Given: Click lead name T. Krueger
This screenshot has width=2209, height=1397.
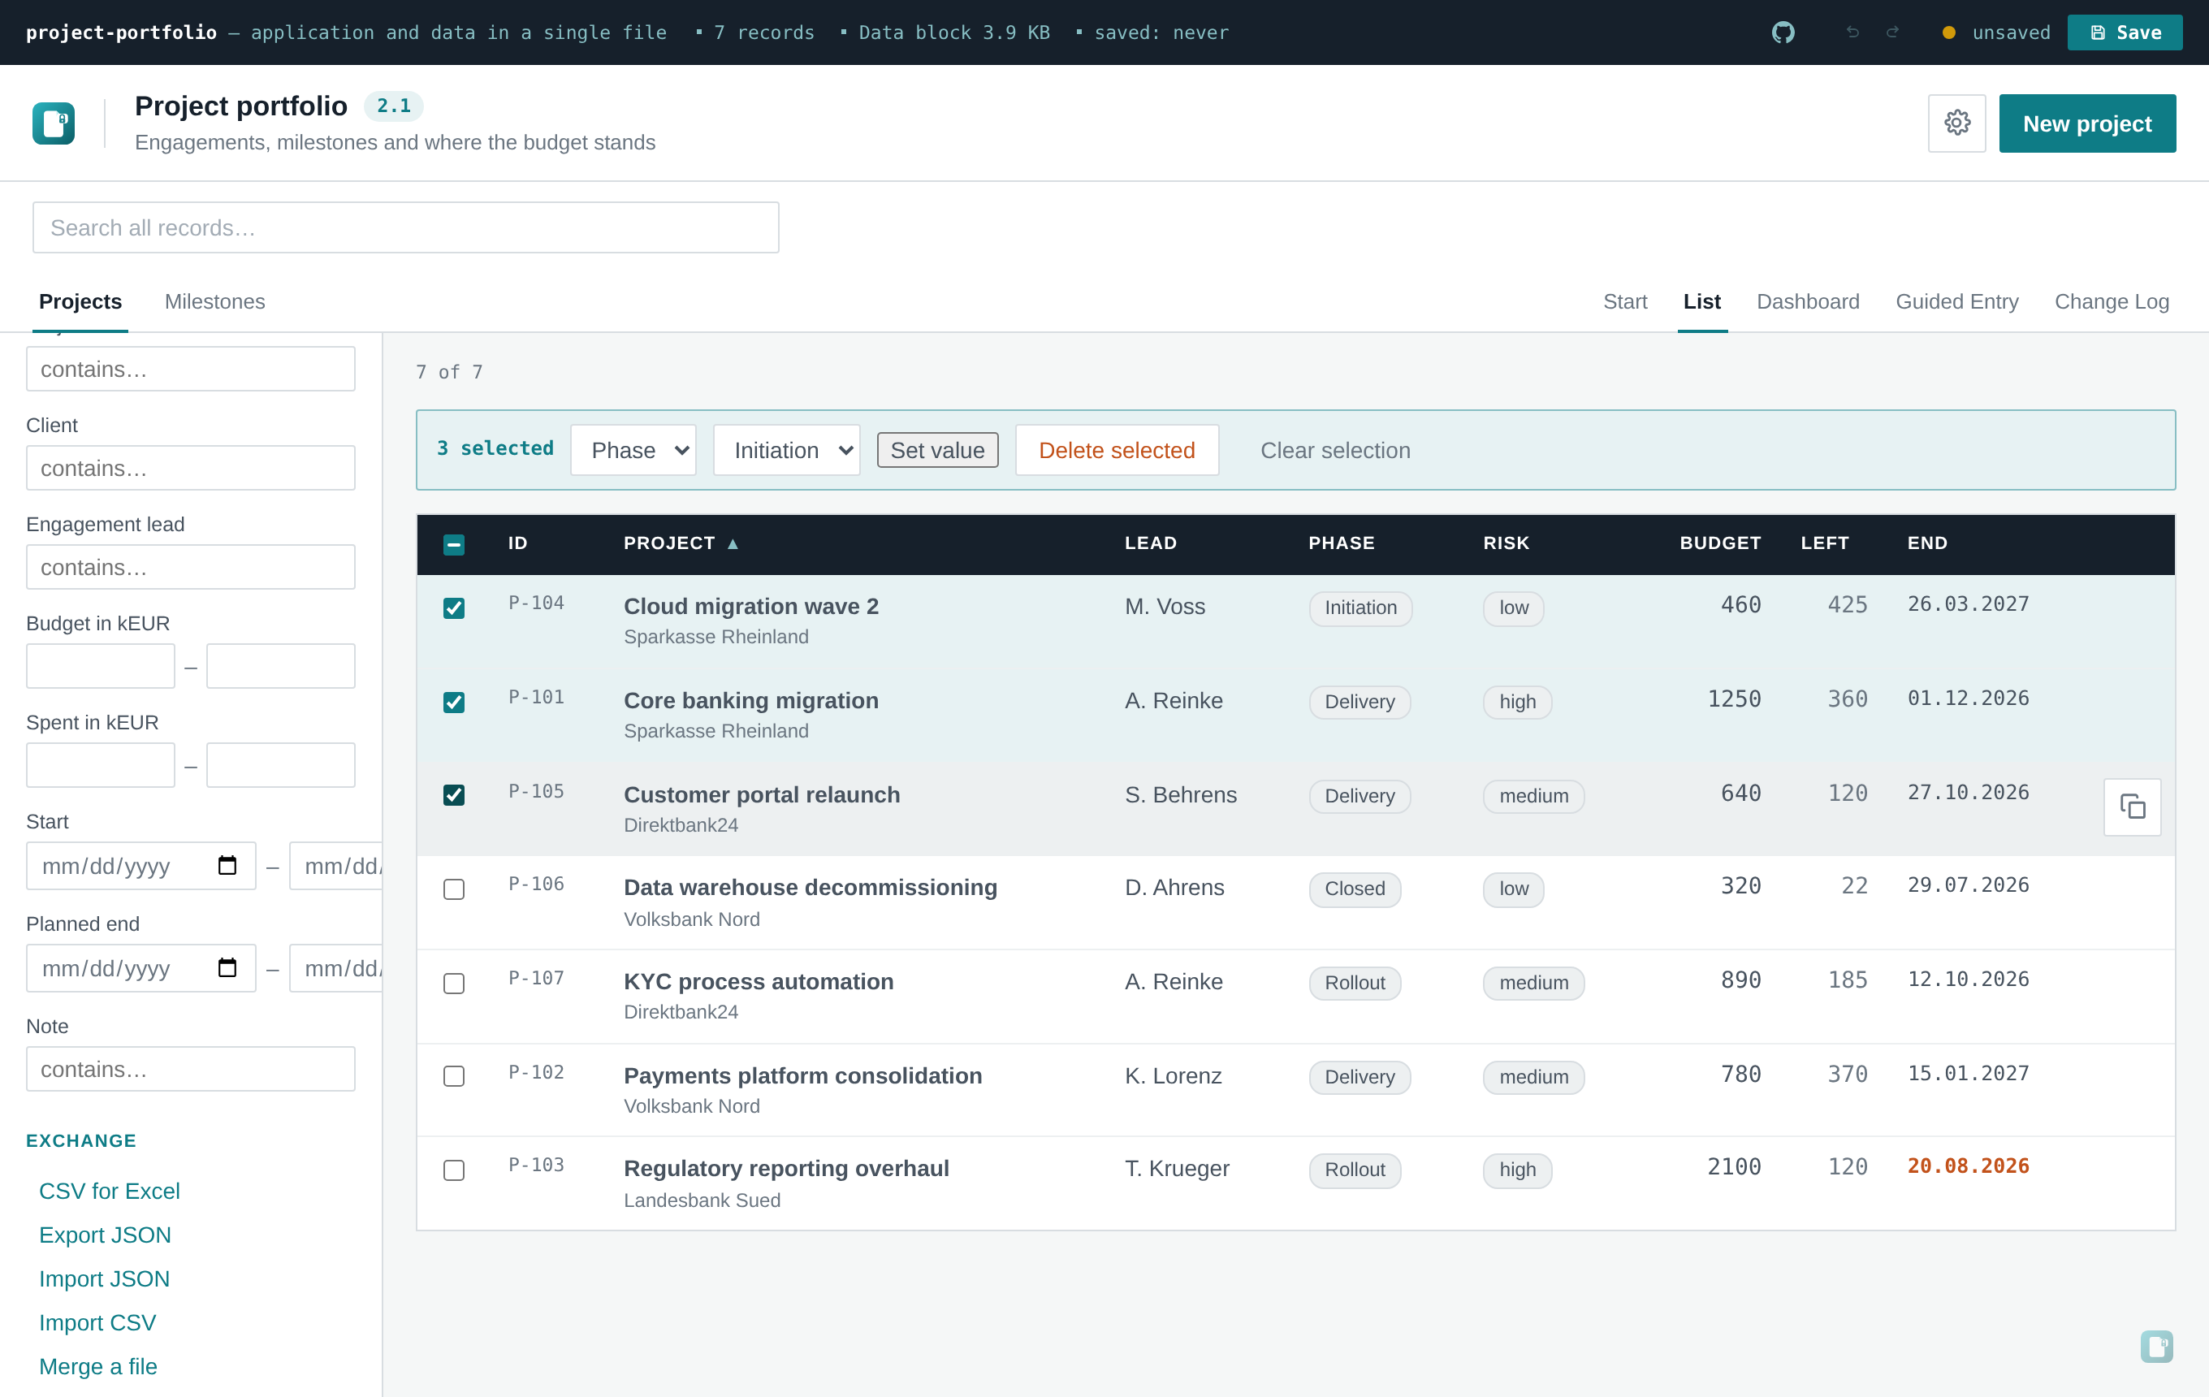Looking at the screenshot, I should pos(1177,1169).
